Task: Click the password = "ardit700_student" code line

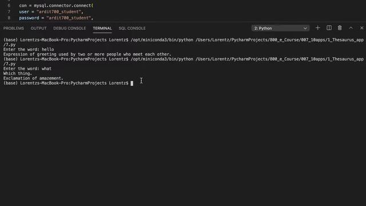Action: click(56, 18)
